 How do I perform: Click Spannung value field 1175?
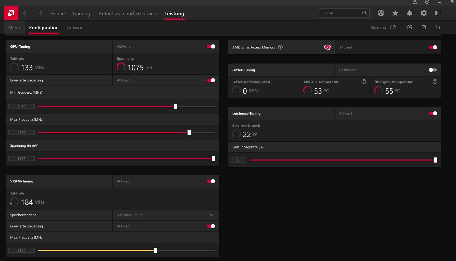pos(21,158)
